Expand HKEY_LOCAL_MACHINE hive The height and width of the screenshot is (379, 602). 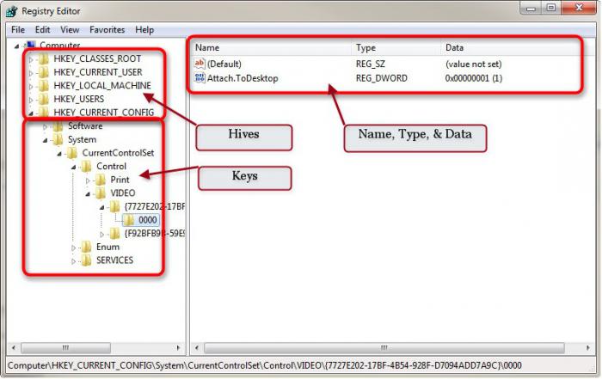point(31,86)
